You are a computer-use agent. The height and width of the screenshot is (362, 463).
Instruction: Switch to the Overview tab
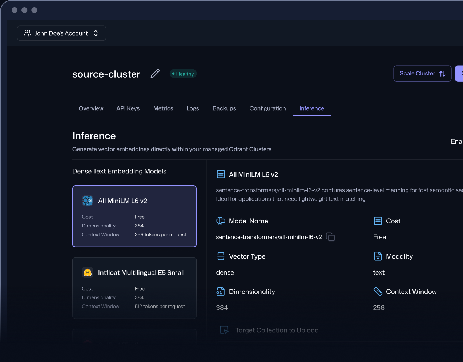point(91,108)
